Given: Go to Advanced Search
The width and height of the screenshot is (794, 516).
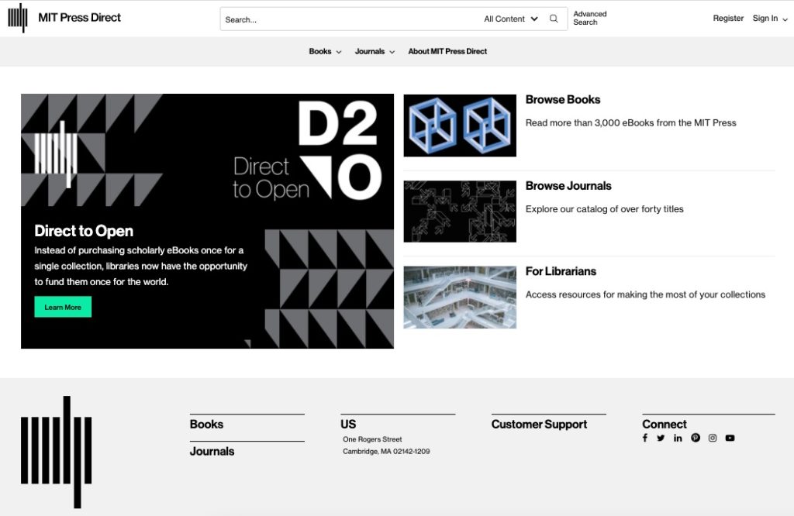Looking at the screenshot, I should pyautogui.click(x=589, y=18).
